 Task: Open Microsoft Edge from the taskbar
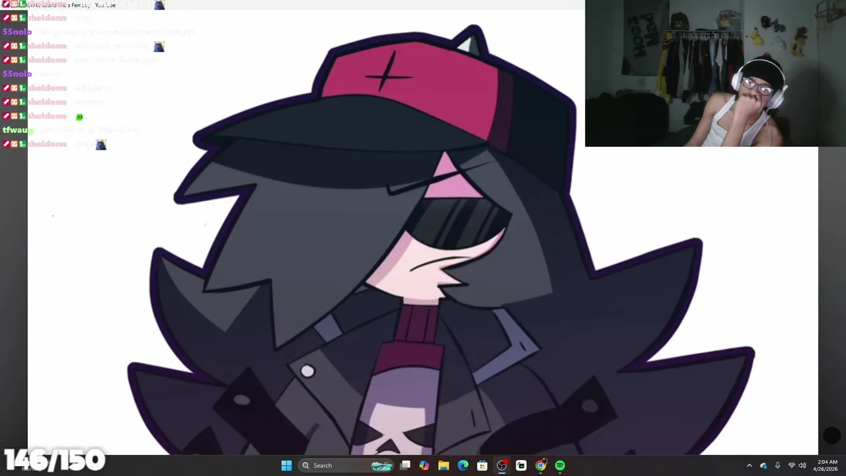[463, 465]
